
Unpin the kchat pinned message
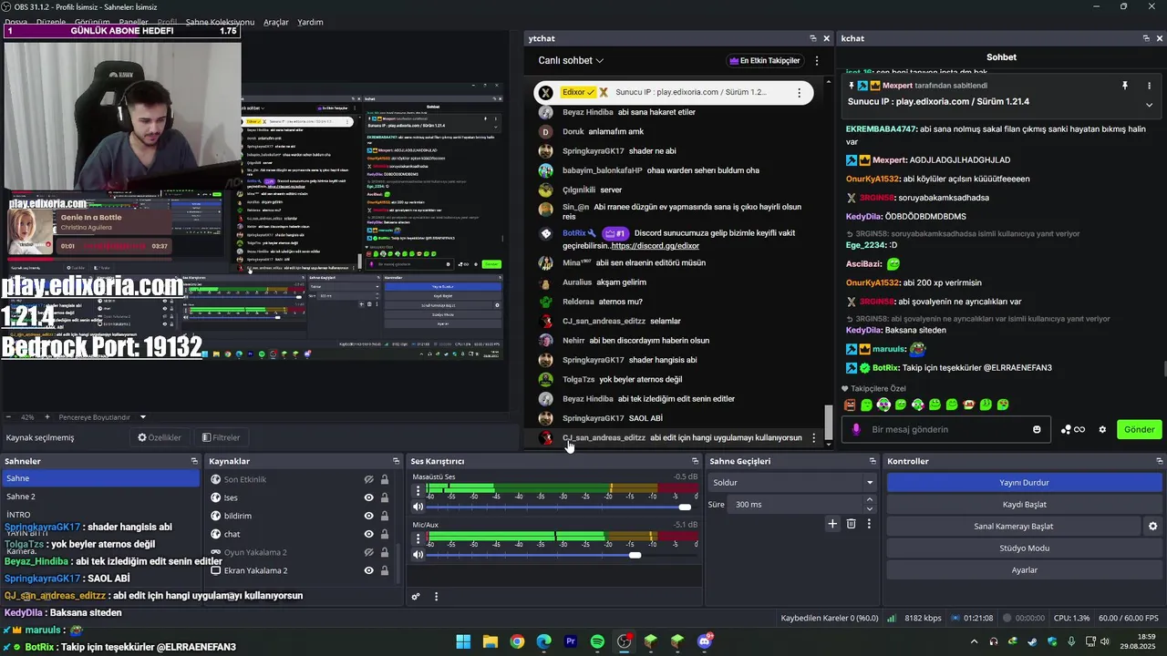[x=1125, y=86]
